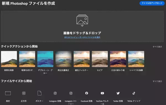166x105 pixels.
Task: Click the シャドウを強調 label
Action: tap(136, 70)
